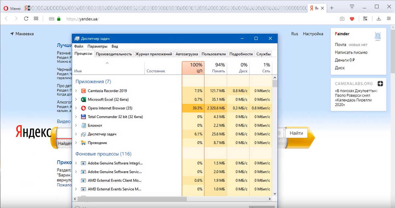The image size is (395, 208).
Task: Expand Opera Internet Browser process group
Action: (76, 108)
